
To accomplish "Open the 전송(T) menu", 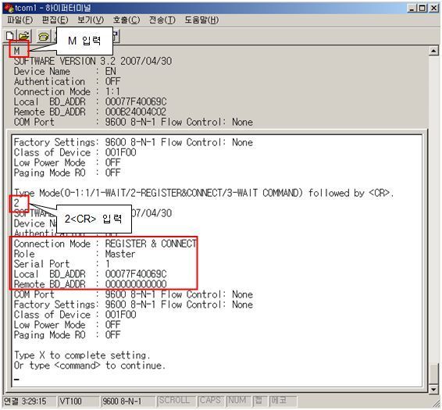I will point(162,20).
